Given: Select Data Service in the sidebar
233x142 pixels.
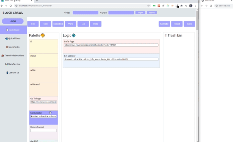Looking at the screenshot, I should point(13,64).
